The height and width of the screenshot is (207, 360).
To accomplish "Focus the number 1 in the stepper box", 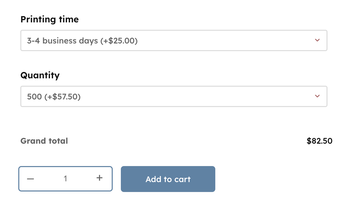I will pos(66,179).
